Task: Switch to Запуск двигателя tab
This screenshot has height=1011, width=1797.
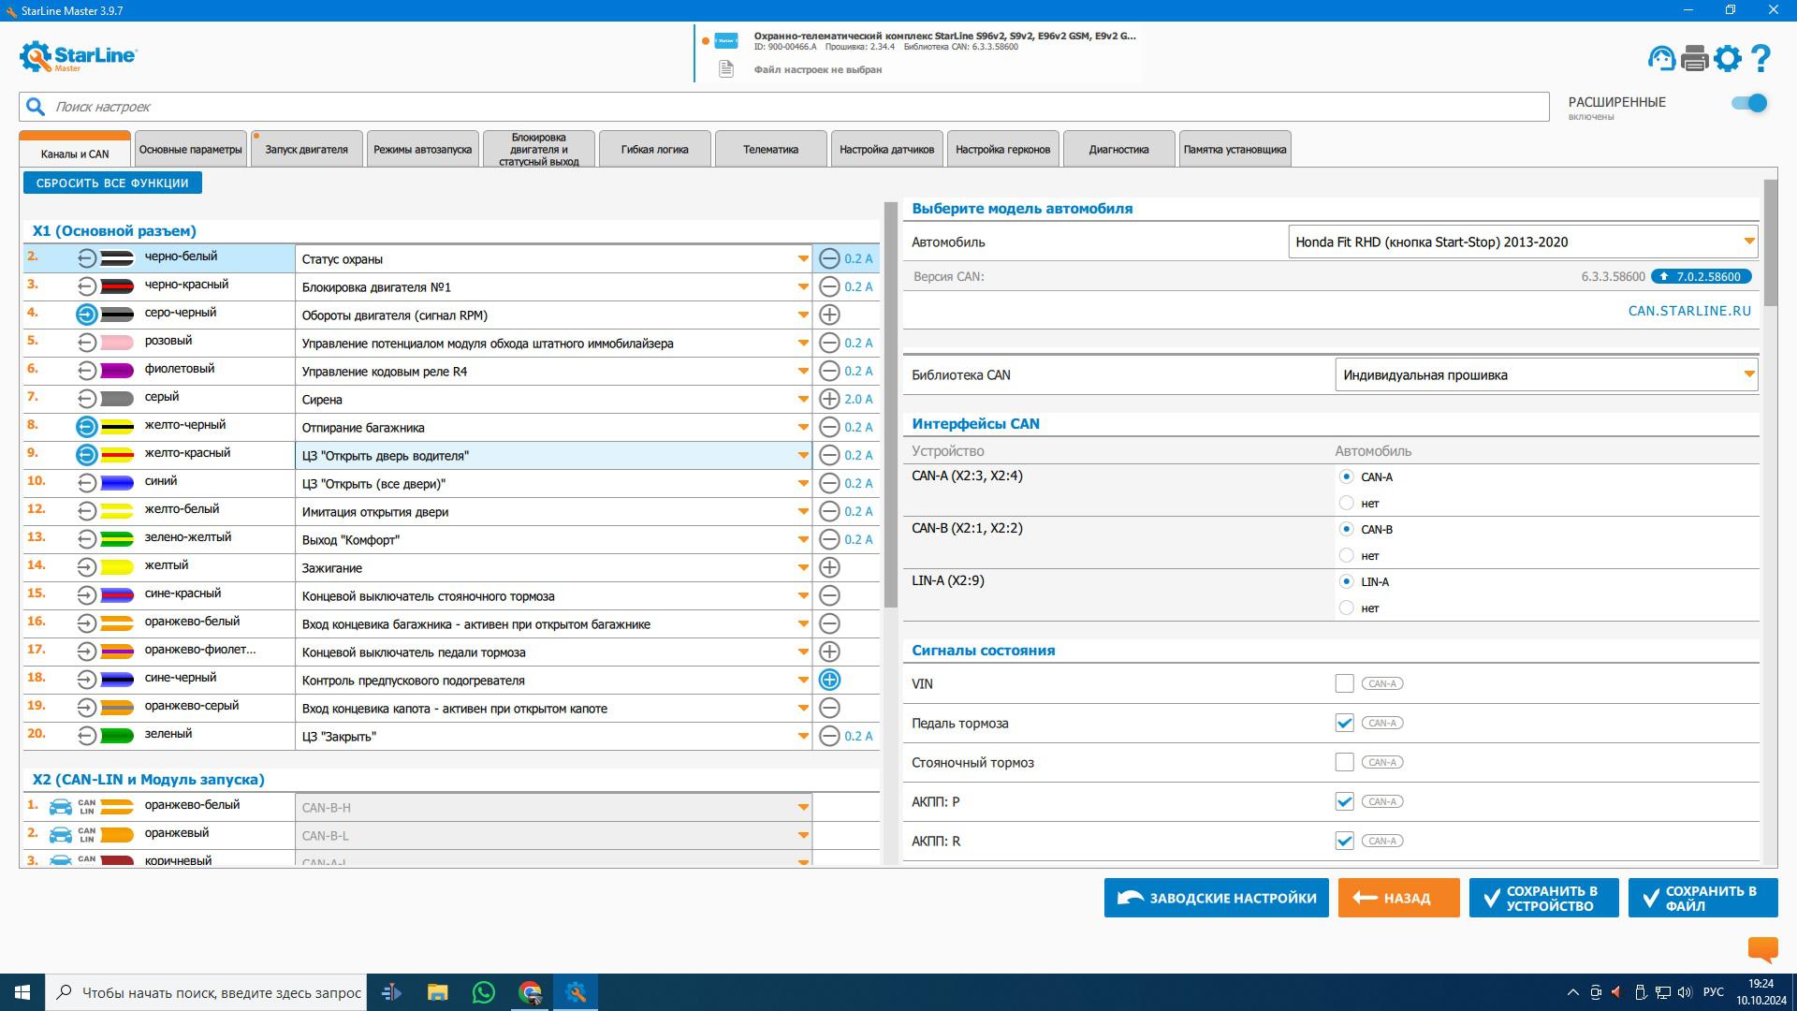Action: (306, 150)
